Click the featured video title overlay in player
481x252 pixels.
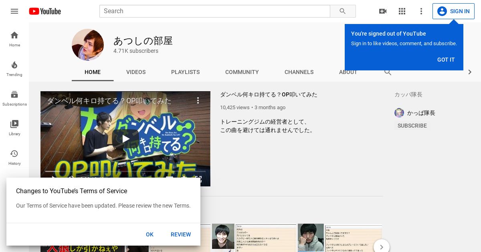(109, 101)
